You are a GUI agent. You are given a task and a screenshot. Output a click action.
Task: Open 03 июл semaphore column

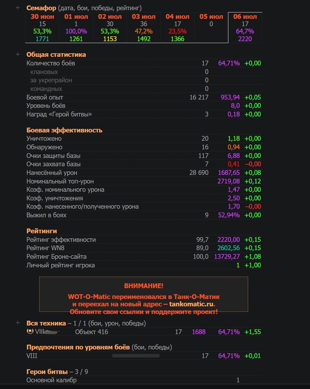[x=144, y=28]
